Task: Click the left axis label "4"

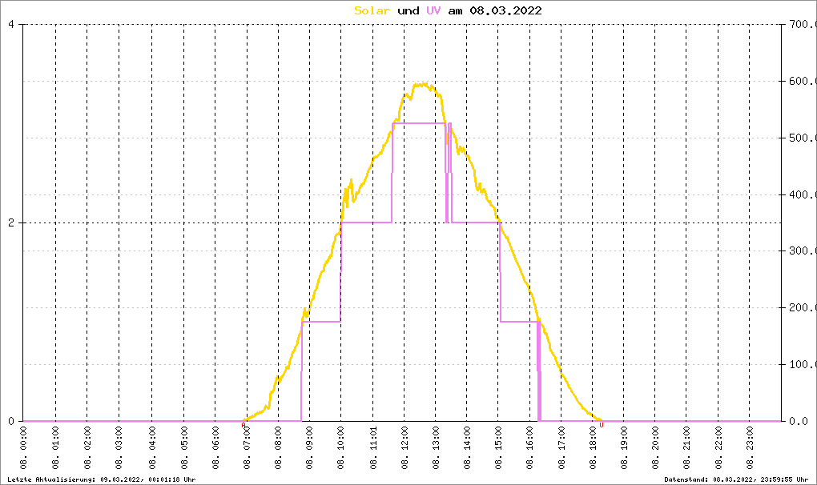Action: tap(11, 24)
